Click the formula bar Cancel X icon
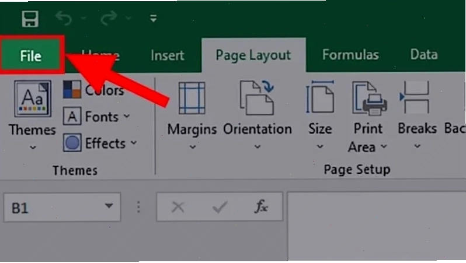Image resolution: width=466 pixels, height=263 pixels. [x=178, y=207]
